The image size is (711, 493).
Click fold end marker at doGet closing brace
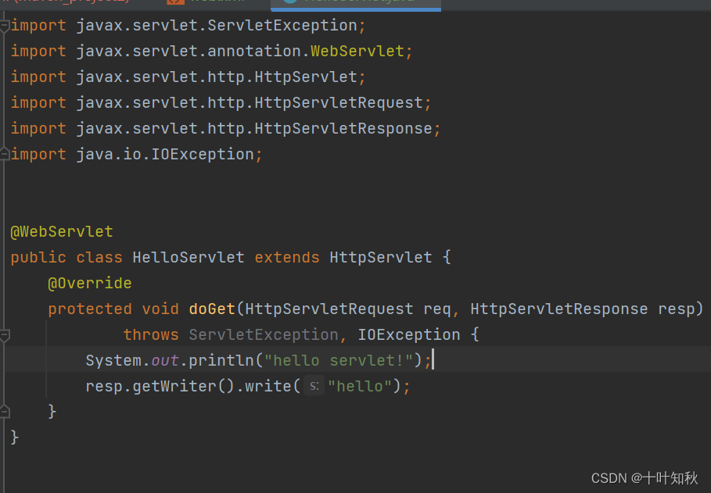click(5, 410)
